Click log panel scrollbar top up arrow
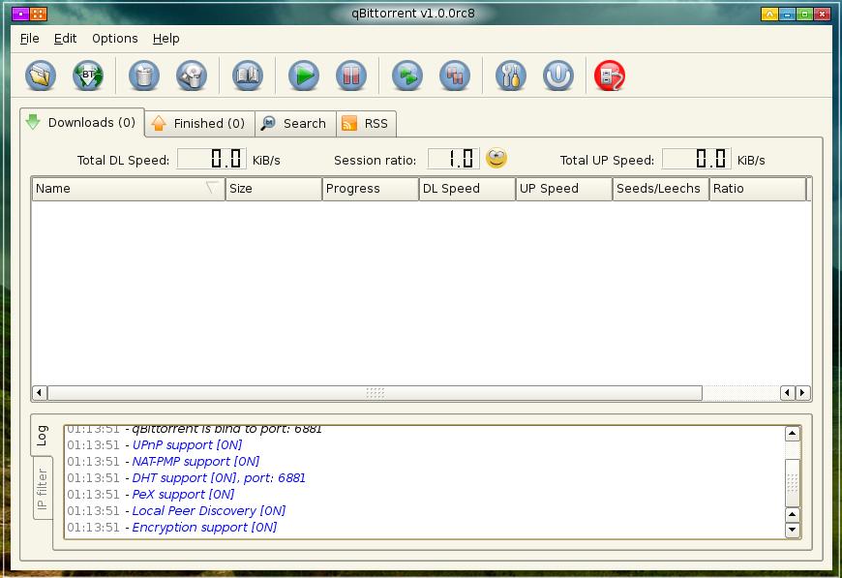This screenshot has height=578, width=842. [792, 433]
